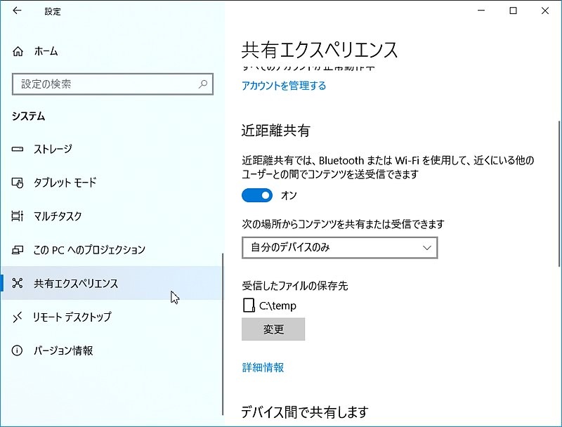Select the Multitasking (マルチタスク) icon
This screenshot has width=562, height=427.
18,216
